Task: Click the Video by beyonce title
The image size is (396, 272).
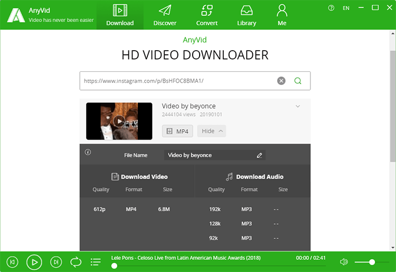Action: tap(188, 106)
